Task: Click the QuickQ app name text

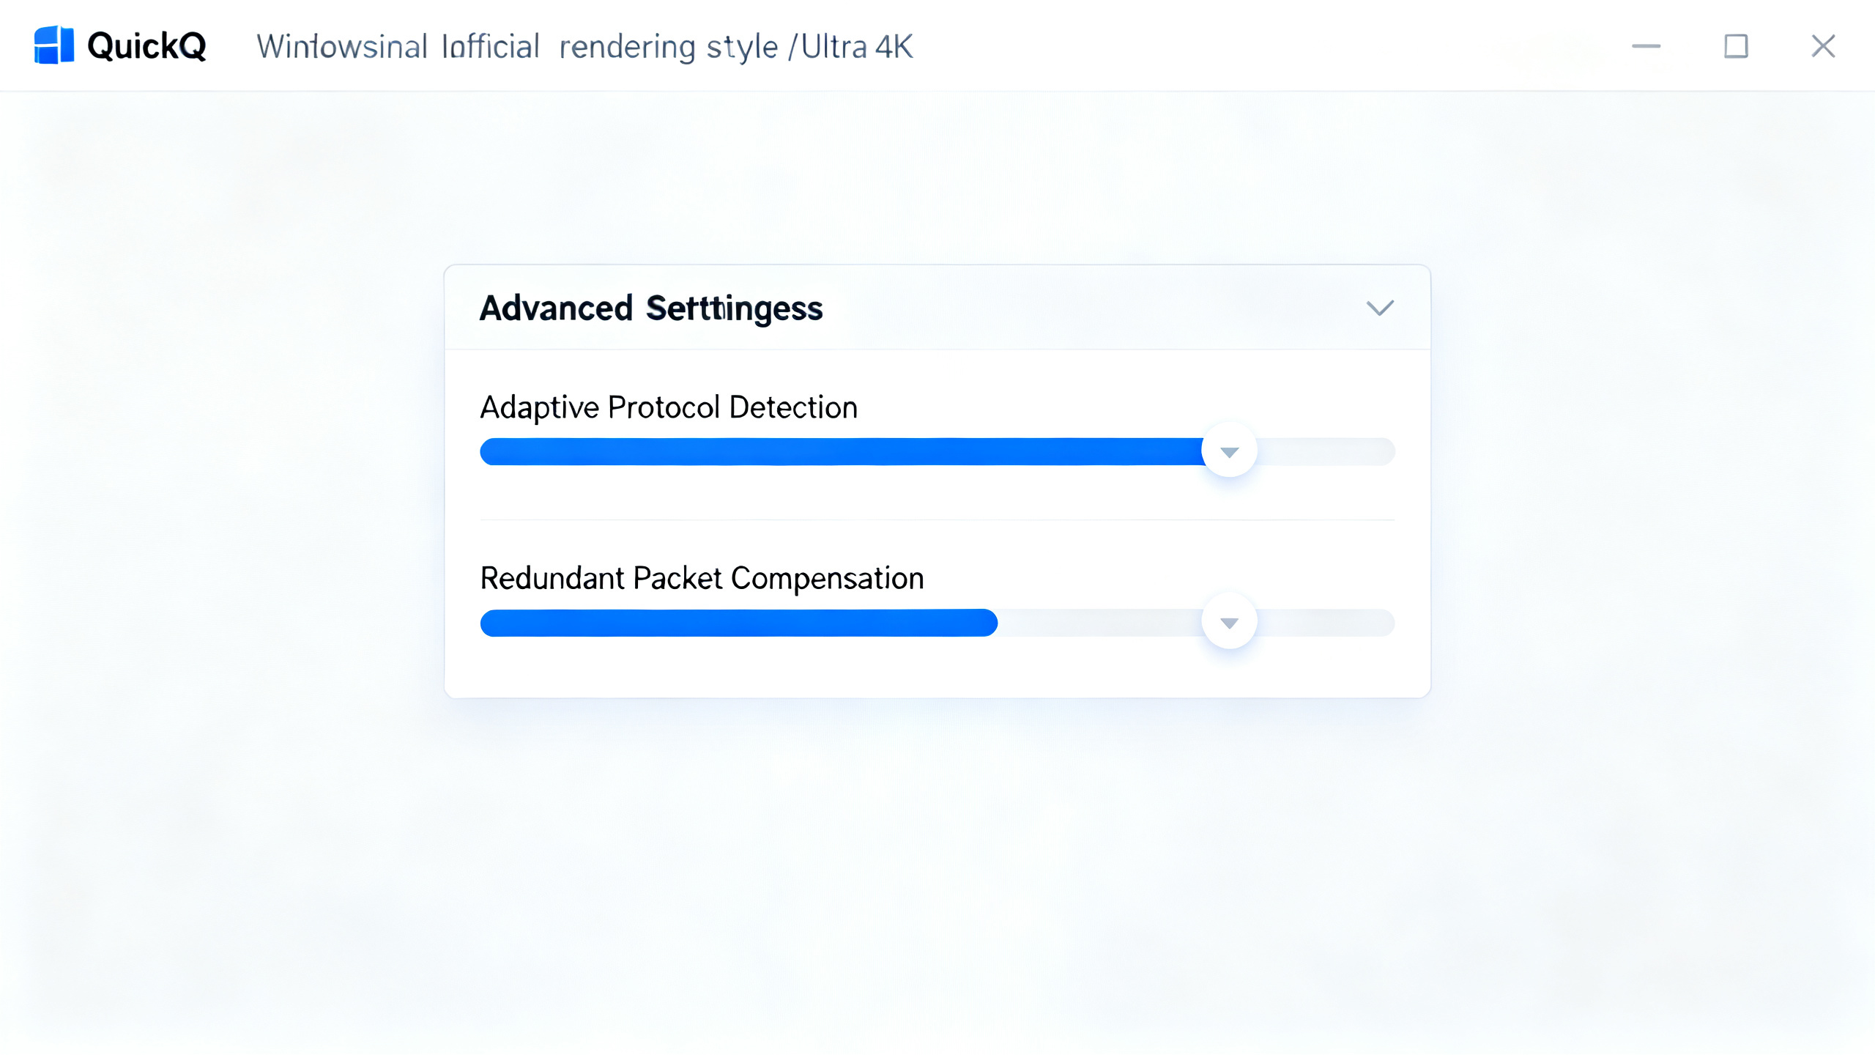Action: pyautogui.click(x=147, y=46)
